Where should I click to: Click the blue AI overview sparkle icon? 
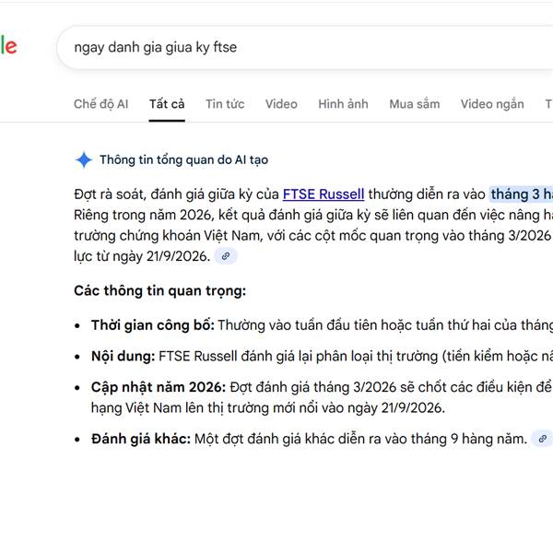click(x=84, y=160)
